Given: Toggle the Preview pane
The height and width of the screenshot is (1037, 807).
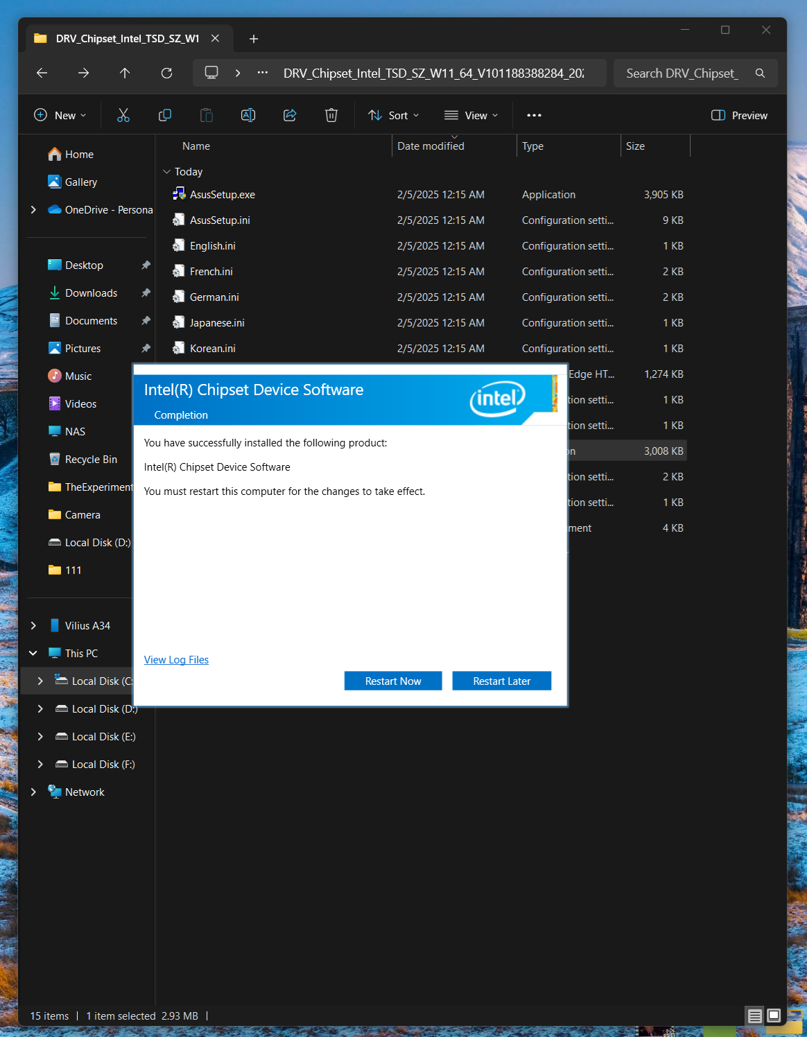Looking at the screenshot, I should 740,115.
